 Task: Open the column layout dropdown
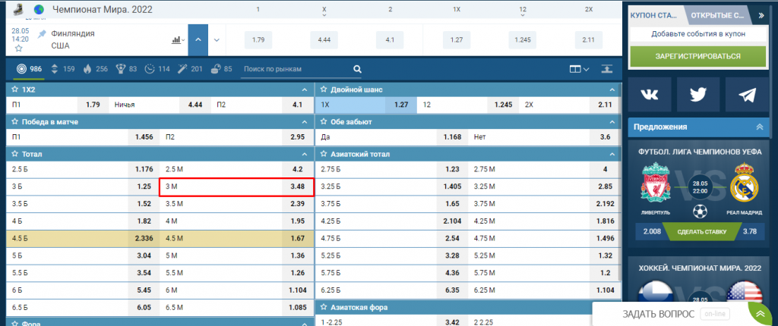tap(580, 69)
